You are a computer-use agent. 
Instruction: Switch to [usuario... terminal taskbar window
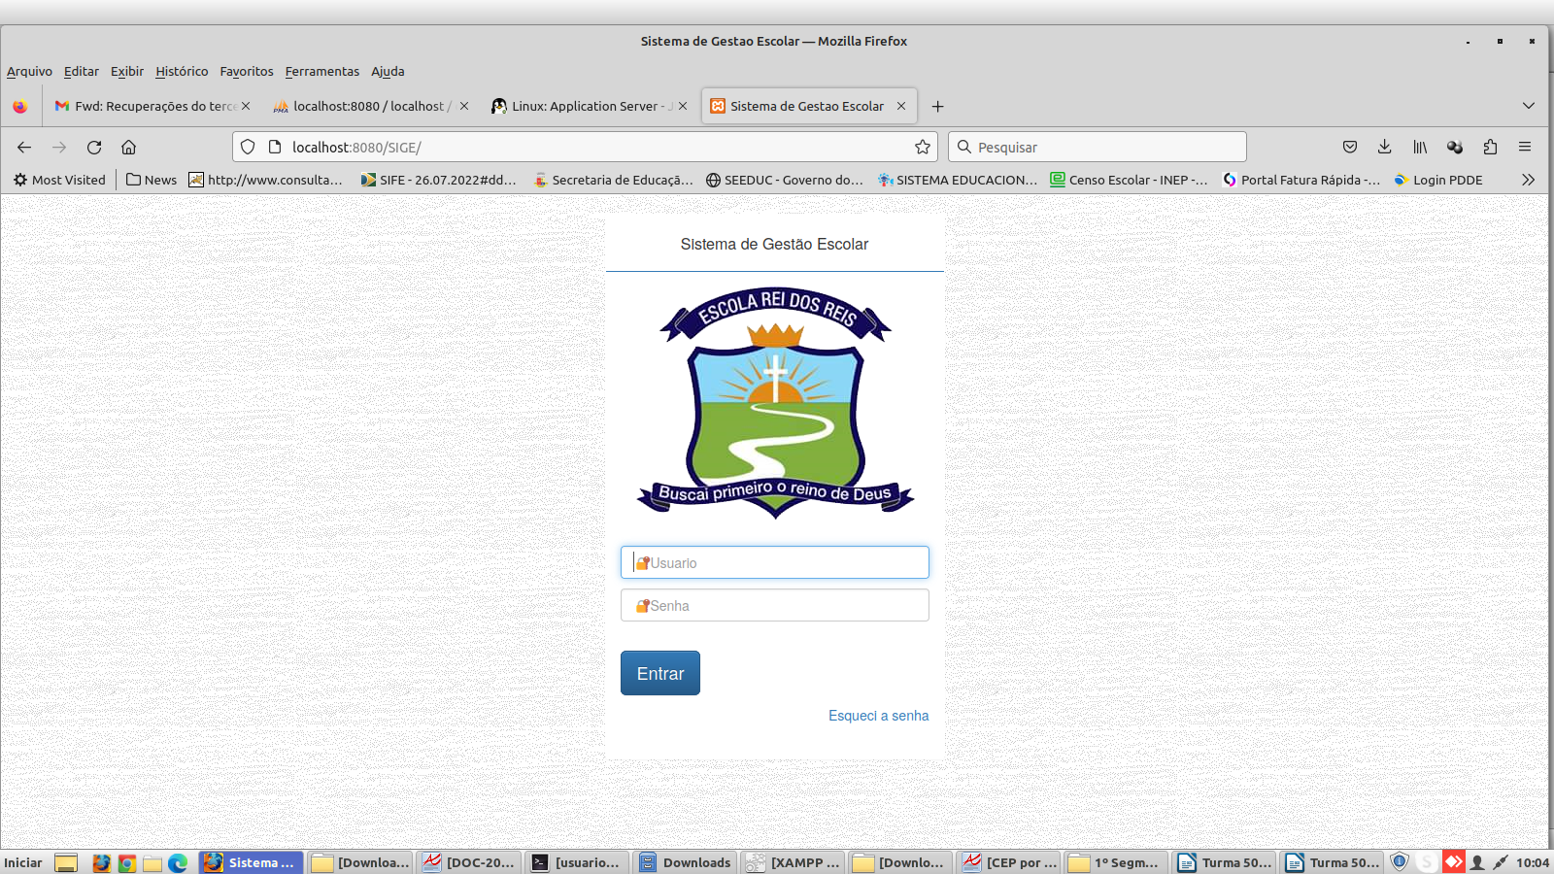point(577,862)
